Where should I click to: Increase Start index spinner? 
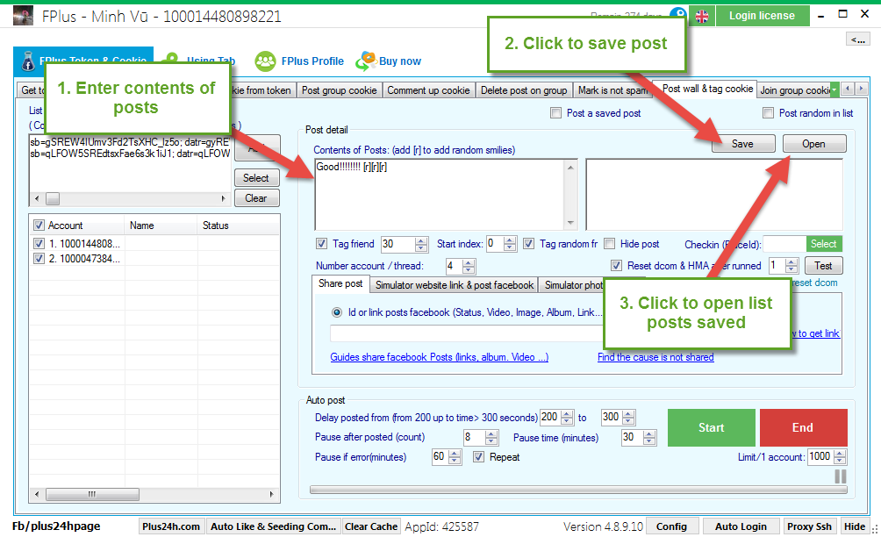coord(510,240)
